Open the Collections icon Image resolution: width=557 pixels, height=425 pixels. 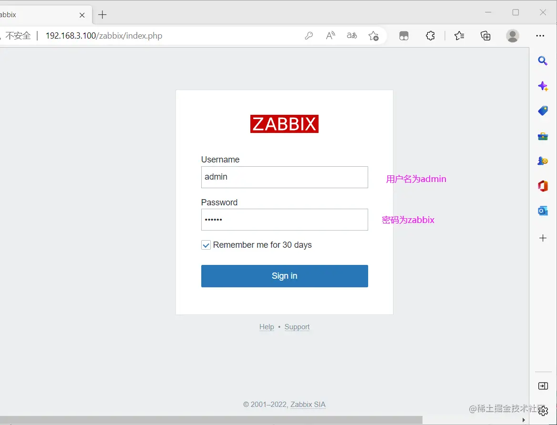click(x=485, y=36)
